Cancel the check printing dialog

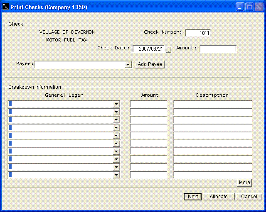point(249,197)
